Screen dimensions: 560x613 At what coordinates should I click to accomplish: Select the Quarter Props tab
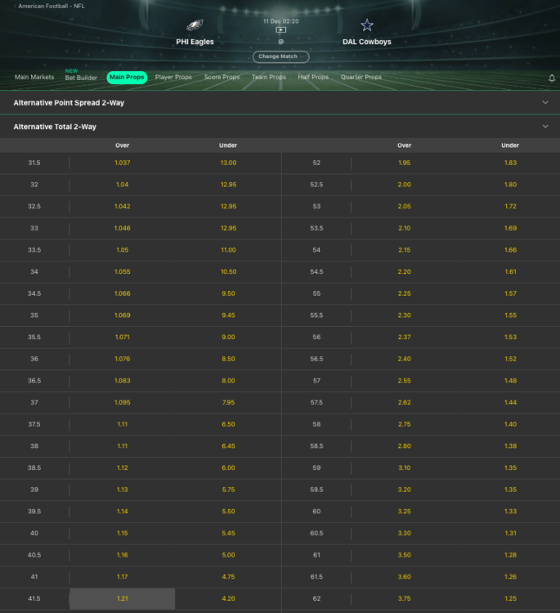pos(361,78)
